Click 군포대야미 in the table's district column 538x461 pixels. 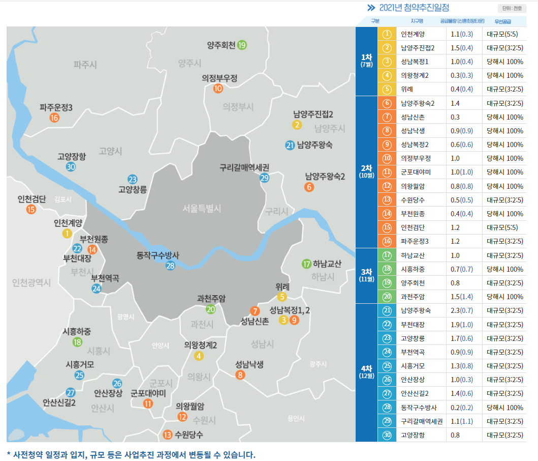pyautogui.click(x=416, y=172)
